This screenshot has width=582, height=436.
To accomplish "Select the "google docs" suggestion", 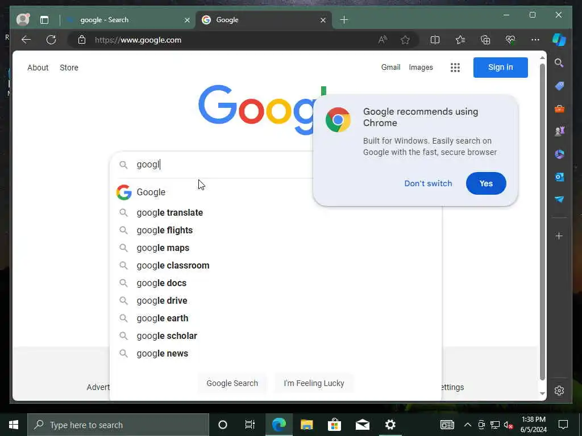I will coord(276,283).
